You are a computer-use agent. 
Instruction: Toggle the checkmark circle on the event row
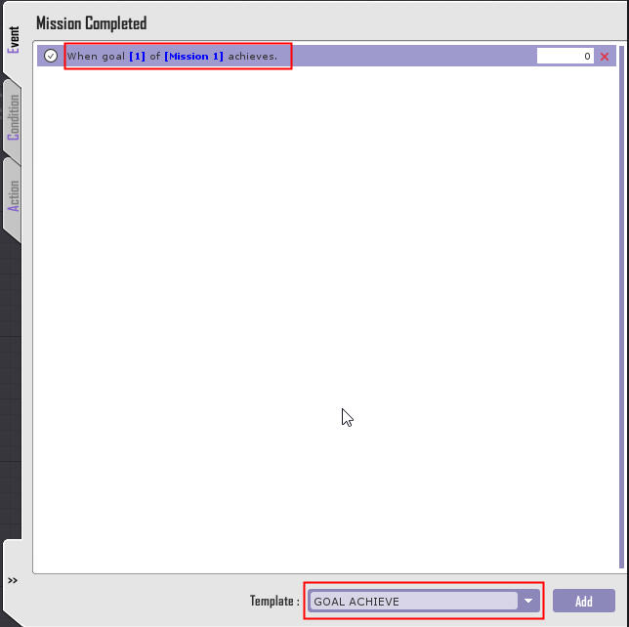[x=51, y=56]
